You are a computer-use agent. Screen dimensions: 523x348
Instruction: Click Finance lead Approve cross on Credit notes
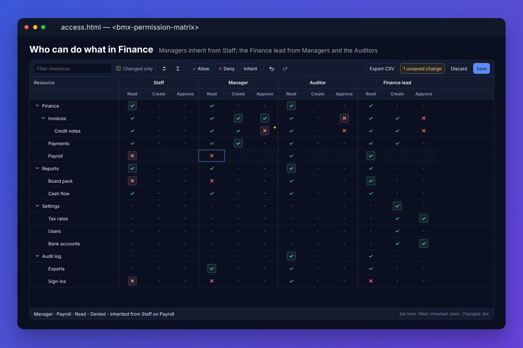[x=424, y=131]
